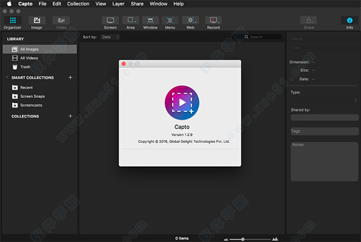Click the small thumbnails icon
The width and height of the screenshot is (361, 242).
coord(226,240)
